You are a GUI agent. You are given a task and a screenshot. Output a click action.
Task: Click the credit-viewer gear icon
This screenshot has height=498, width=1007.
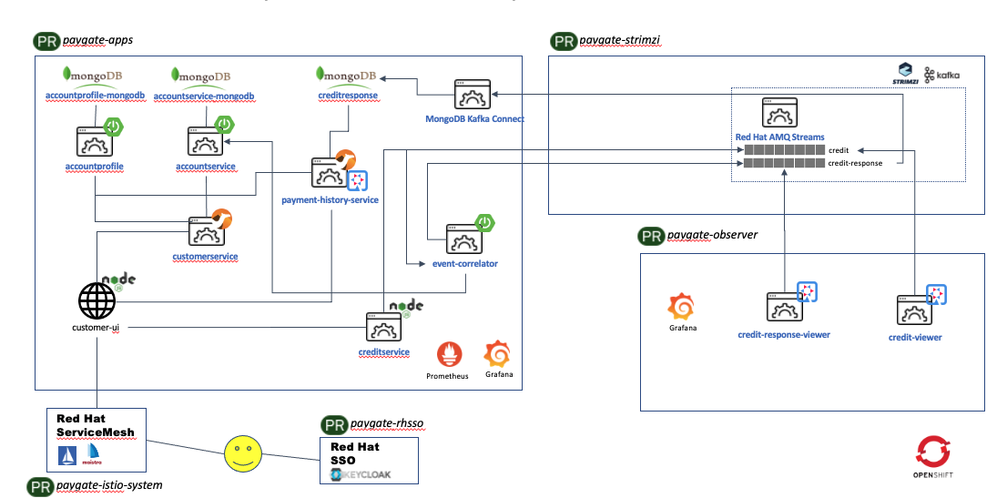914,310
